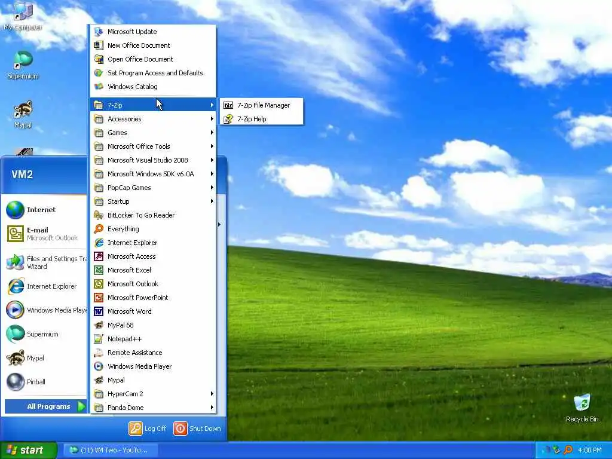The image size is (612, 459).
Task: Click the New Office Document icon
Action: 99,45
